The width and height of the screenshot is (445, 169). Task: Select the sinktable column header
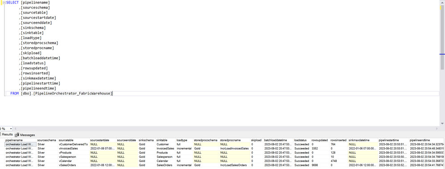click(x=166, y=140)
